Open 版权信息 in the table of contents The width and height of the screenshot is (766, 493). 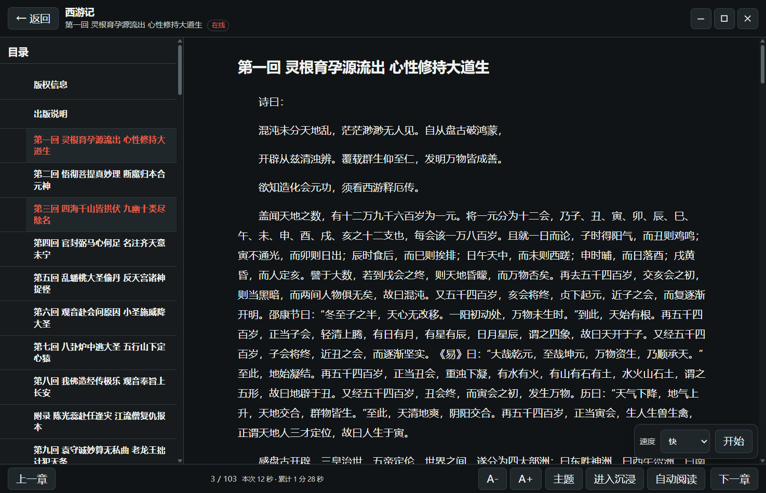tap(88, 85)
